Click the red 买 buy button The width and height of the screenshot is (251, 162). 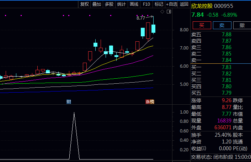202,25
